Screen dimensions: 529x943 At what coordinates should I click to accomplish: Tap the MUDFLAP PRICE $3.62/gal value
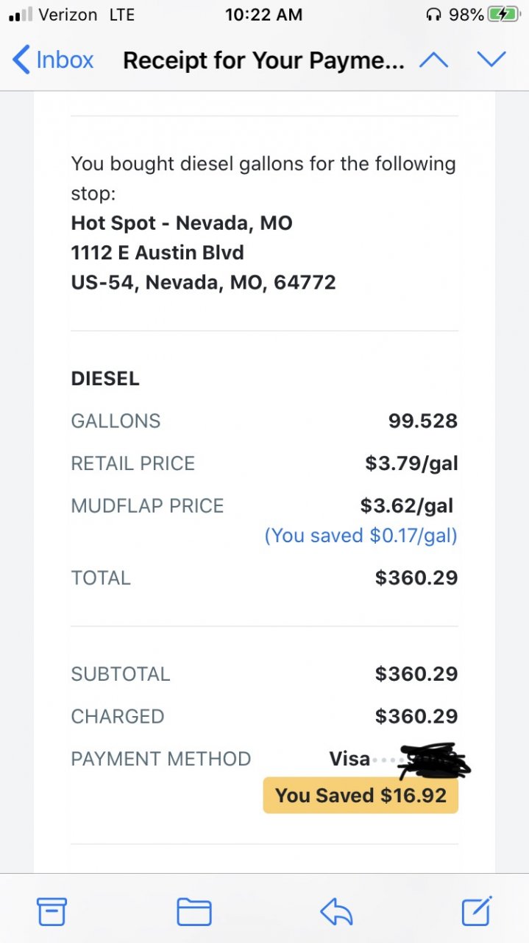407,505
